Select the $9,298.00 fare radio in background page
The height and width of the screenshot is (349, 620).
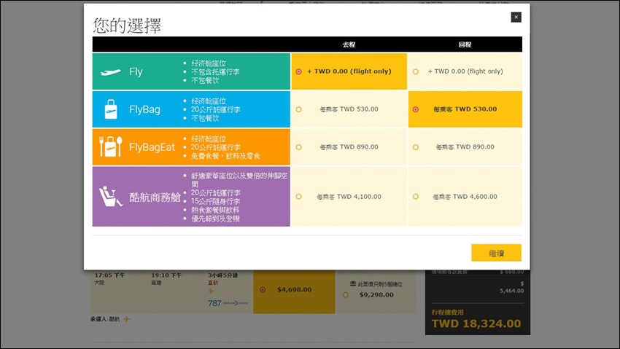346,295
